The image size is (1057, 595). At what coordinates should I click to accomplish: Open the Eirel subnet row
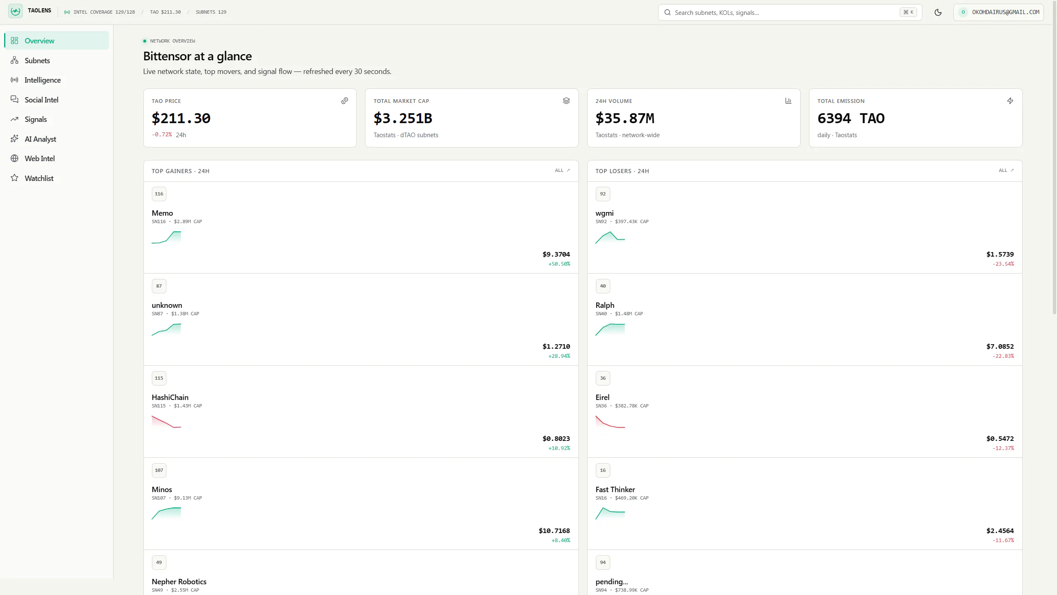(805, 412)
